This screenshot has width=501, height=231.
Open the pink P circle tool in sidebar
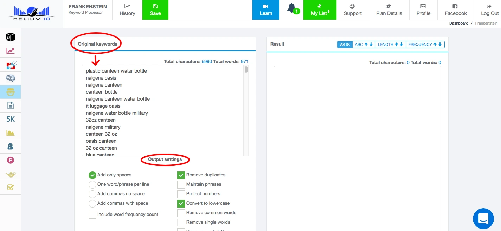11,160
